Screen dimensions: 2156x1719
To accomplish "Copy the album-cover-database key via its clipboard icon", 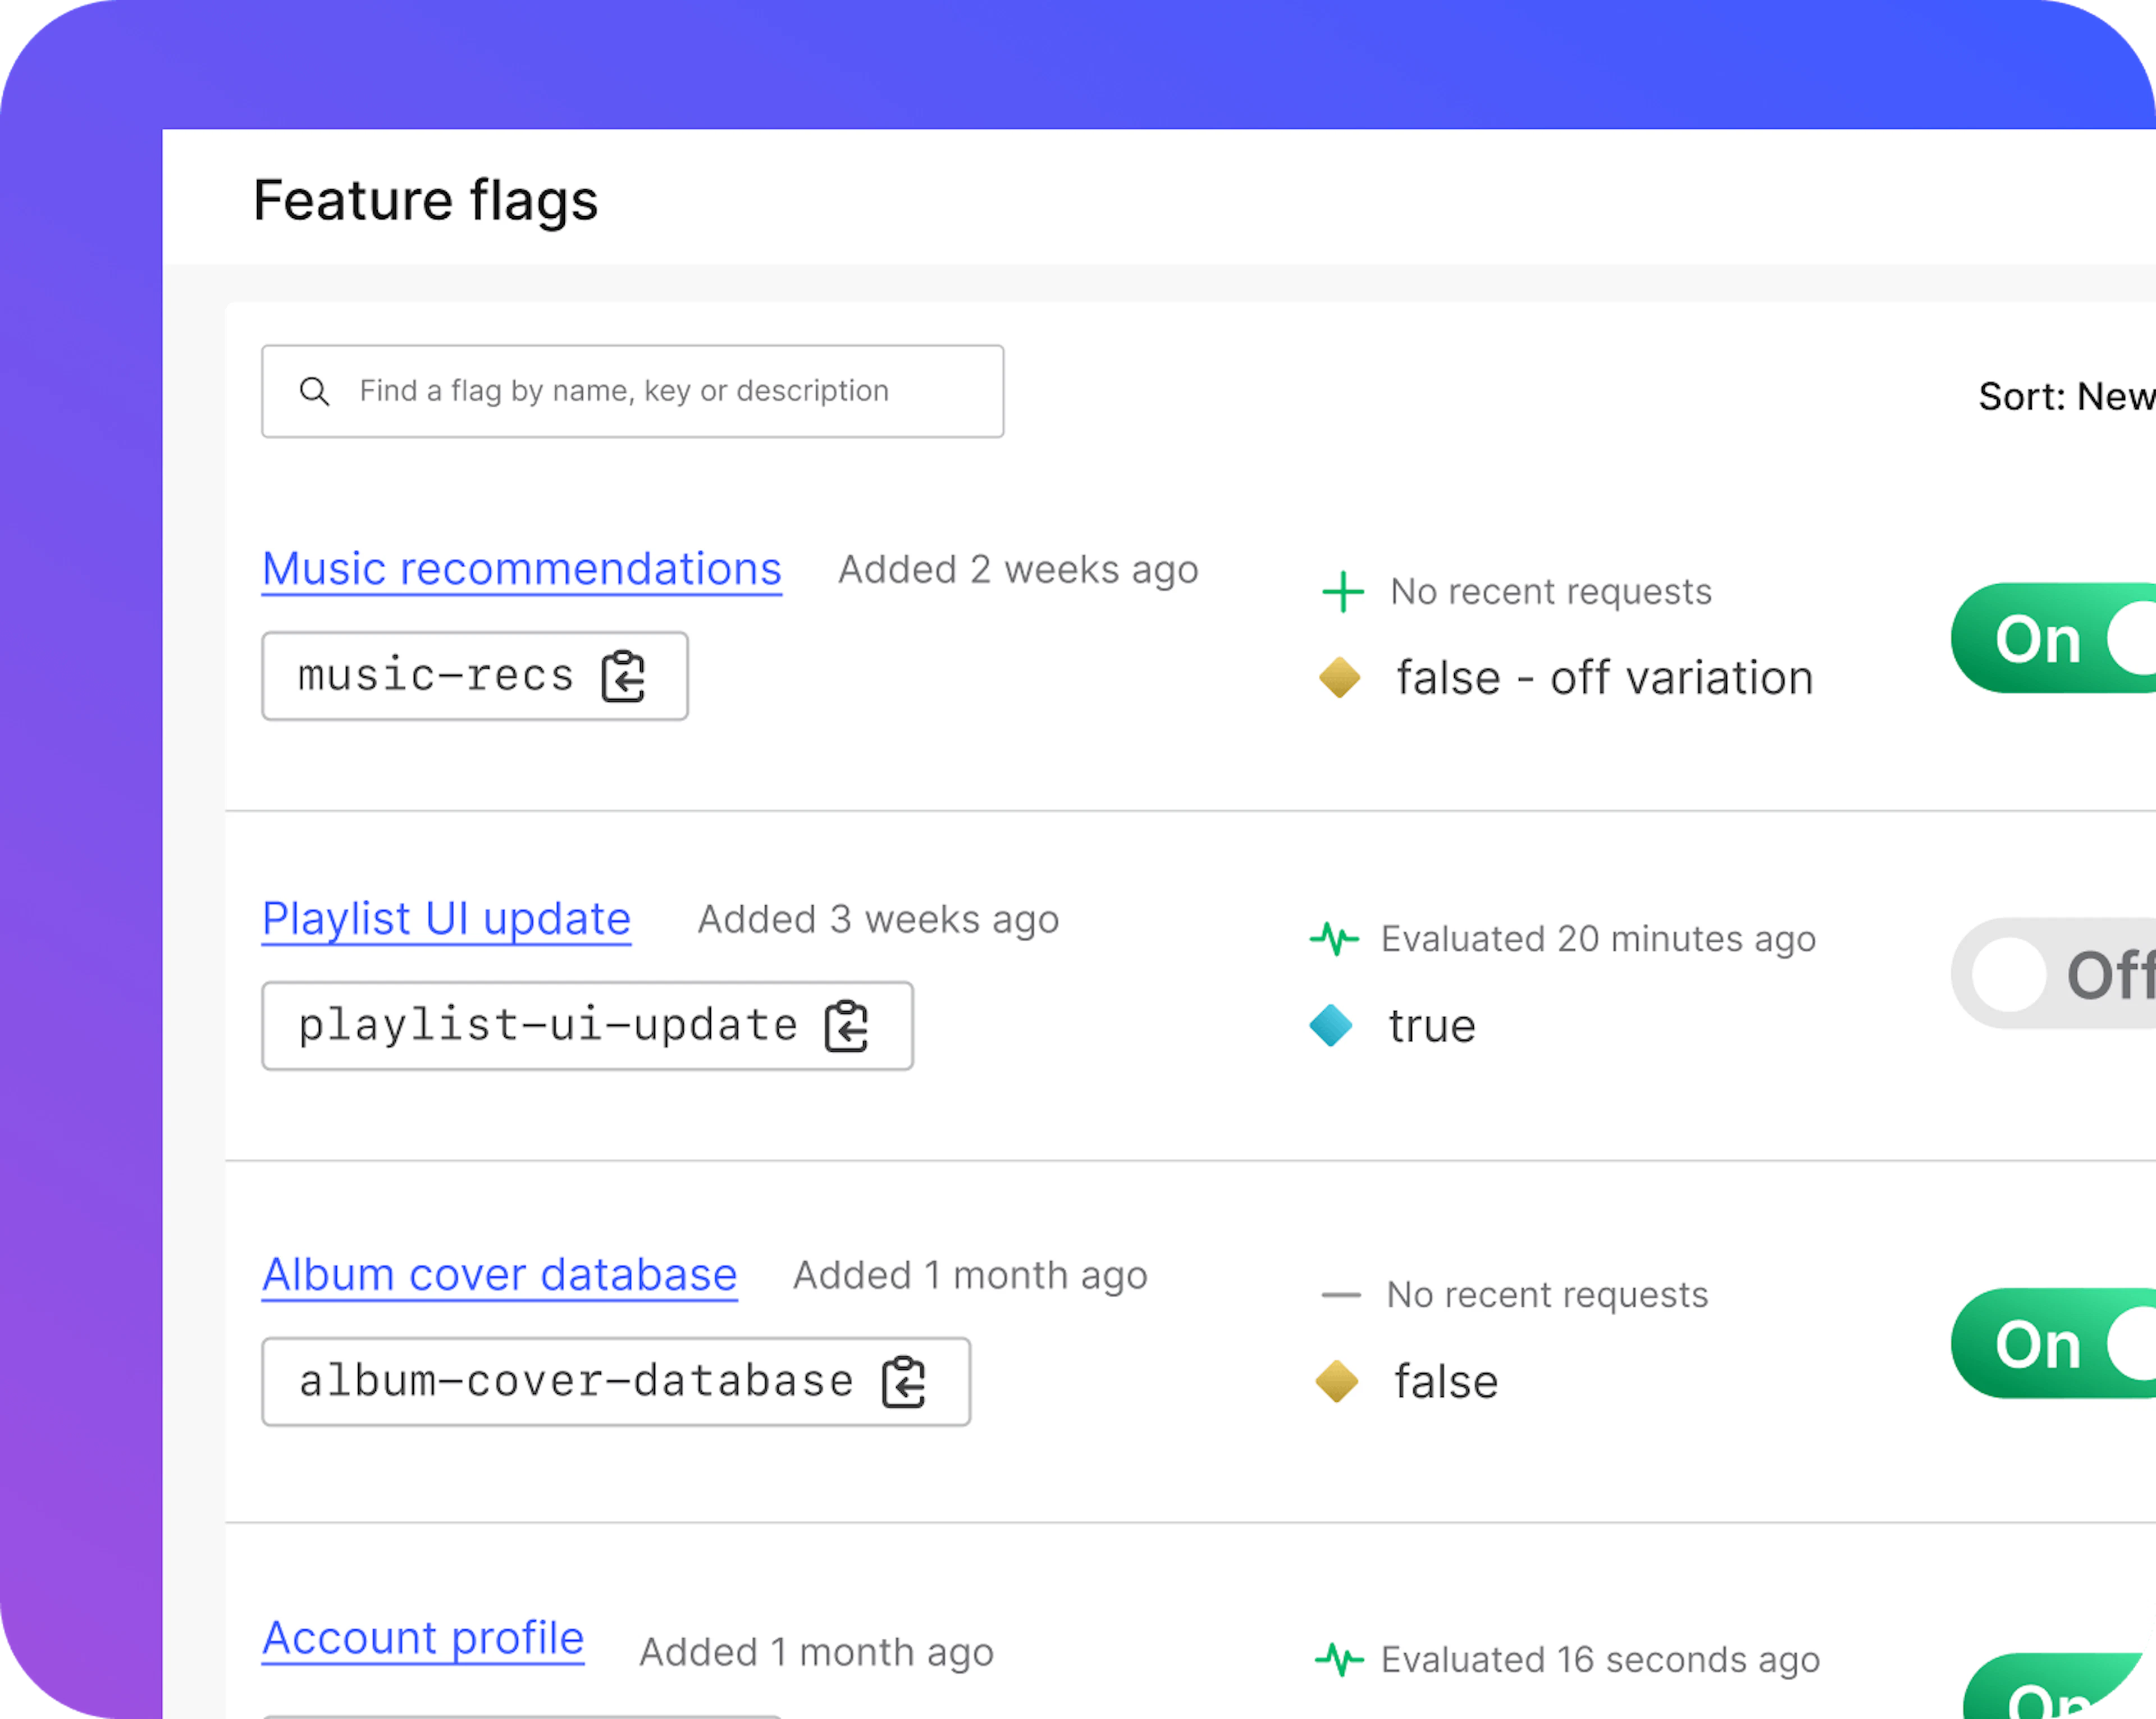I will tap(904, 1382).
